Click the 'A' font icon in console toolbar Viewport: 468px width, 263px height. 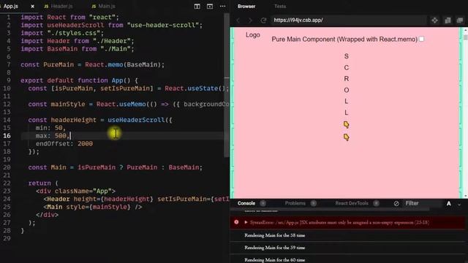pos(448,204)
